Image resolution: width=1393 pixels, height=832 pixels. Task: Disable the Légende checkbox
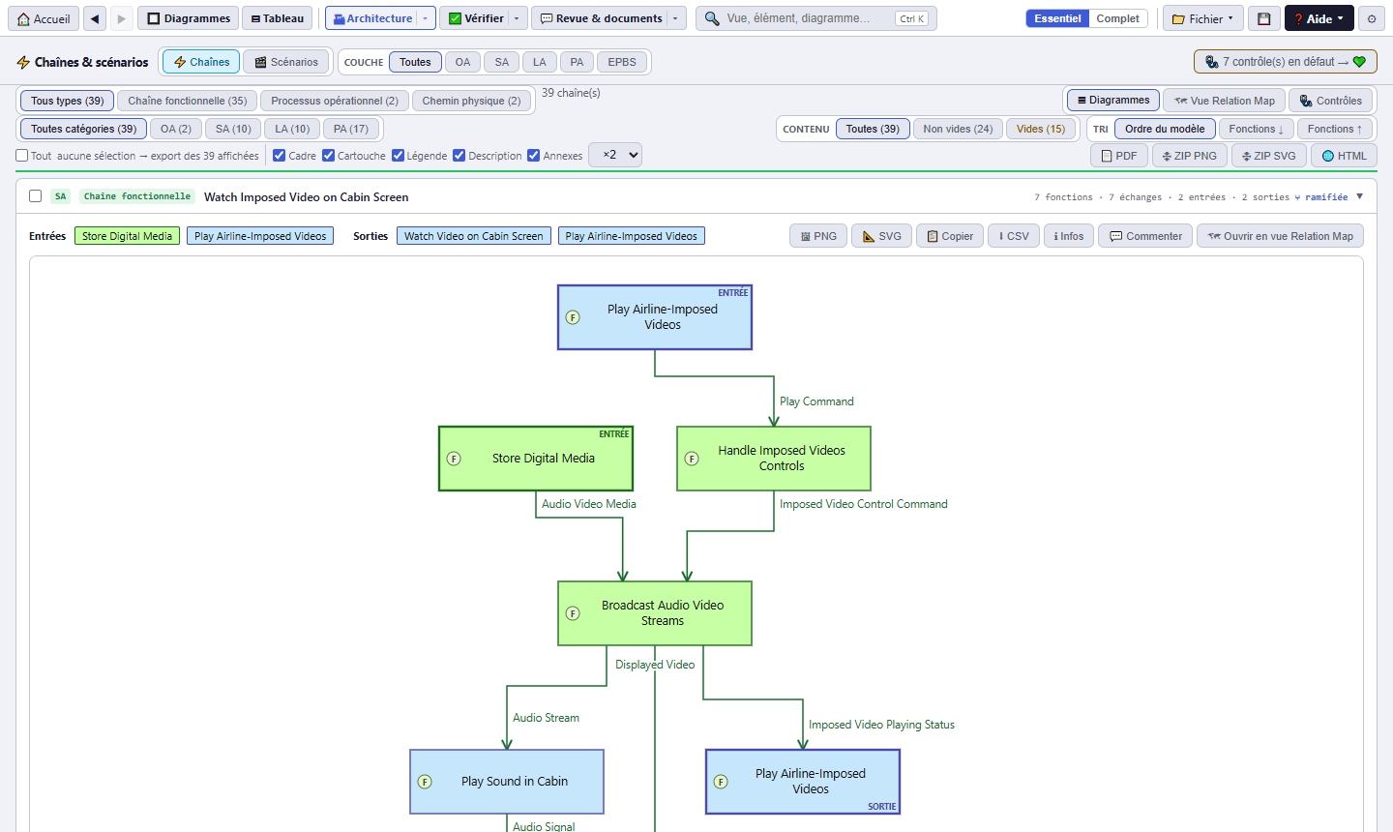[398, 156]
